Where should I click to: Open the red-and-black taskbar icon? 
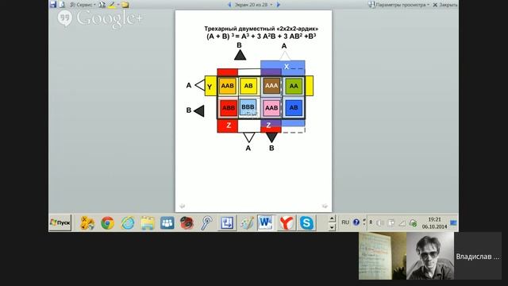187,223
